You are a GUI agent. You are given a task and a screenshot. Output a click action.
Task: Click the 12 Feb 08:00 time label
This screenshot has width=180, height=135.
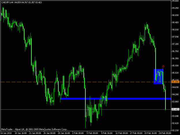[x=122, y=133]
